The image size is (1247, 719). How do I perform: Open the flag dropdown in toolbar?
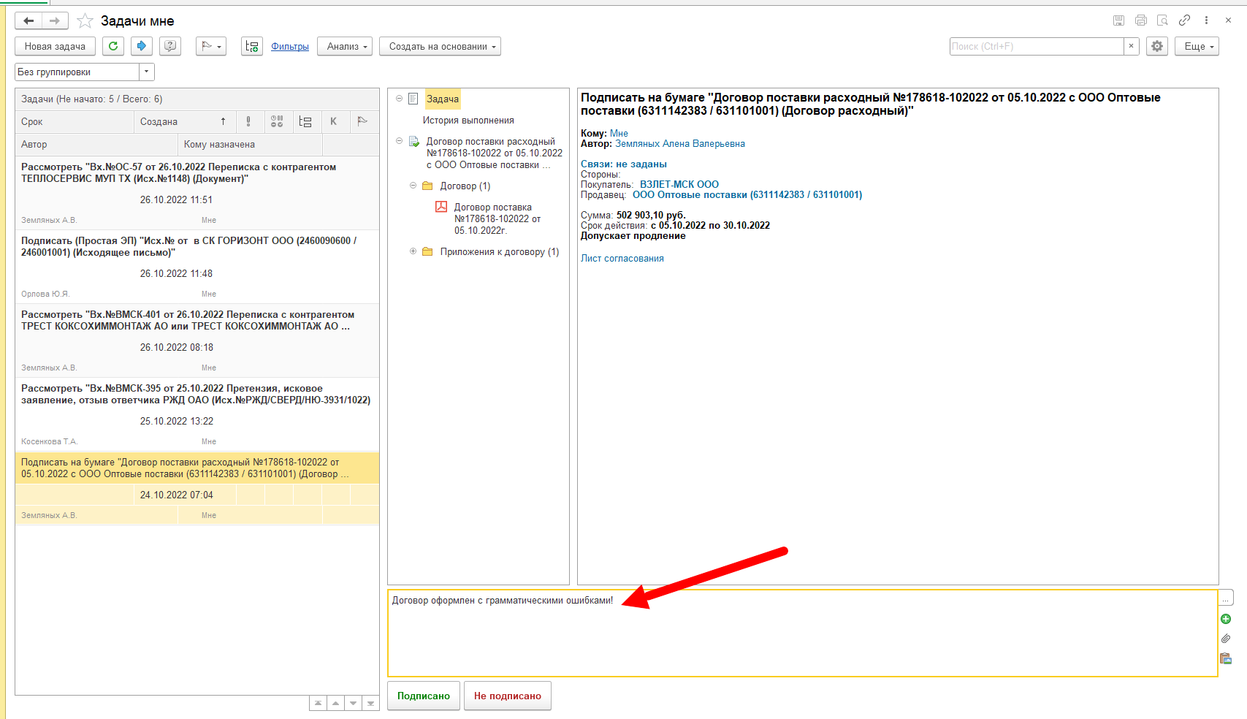[211, 46]
